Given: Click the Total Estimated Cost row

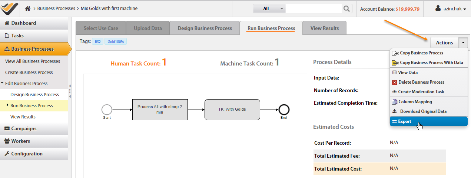Looking at the screenshot, I should [x=380, y=169].
